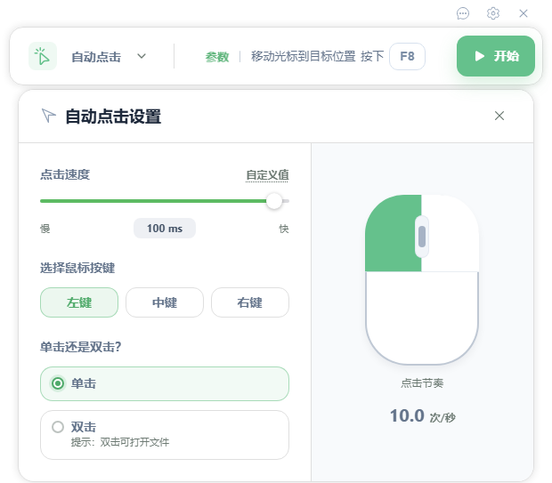552x483 pixels.
Task: Click the arrow icon beside 自动点击设置
Action: point(49,116)
